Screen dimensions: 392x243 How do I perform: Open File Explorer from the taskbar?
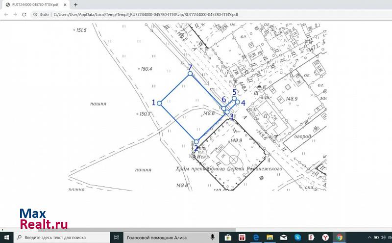(269, 237)
